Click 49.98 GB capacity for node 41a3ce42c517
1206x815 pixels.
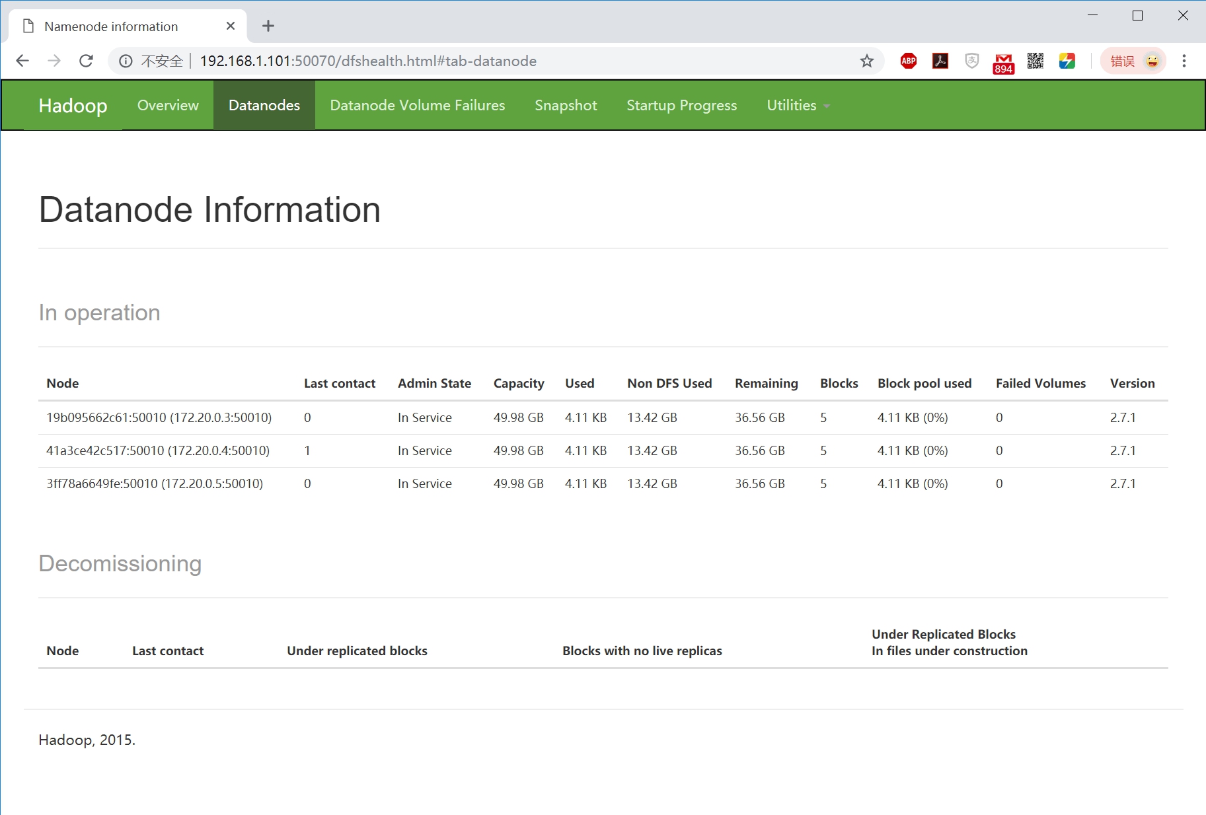pyautogui.click(x=519, y=450)
